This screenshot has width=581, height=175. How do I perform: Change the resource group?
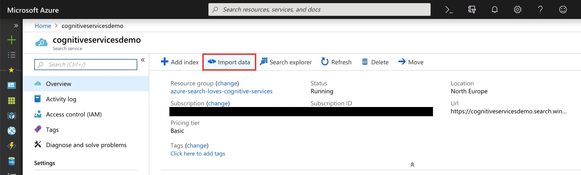227,83
